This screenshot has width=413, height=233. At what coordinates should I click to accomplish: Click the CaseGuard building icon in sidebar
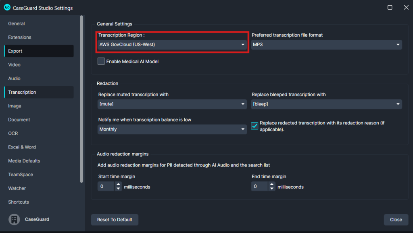point(14,219)
